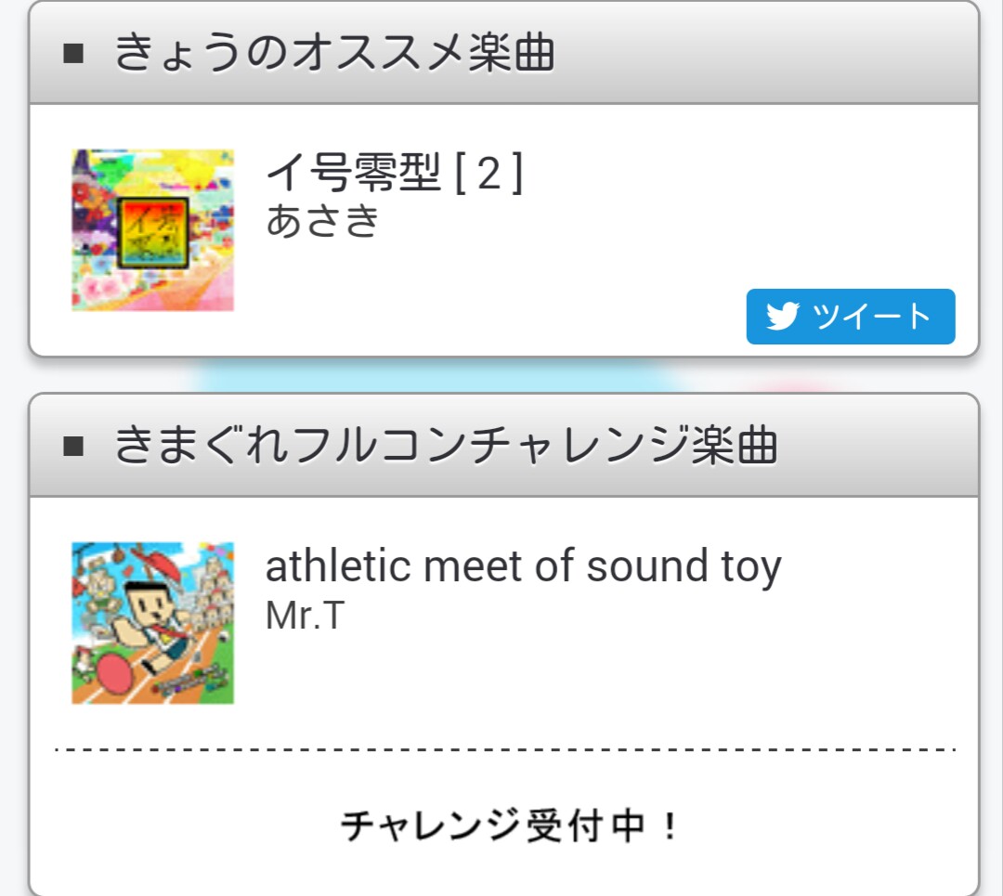Tap the きまぐれフルコンチャレンジ楽曲 section header
This screenshot has width=1003, height=896.
[x=446, y=447]
